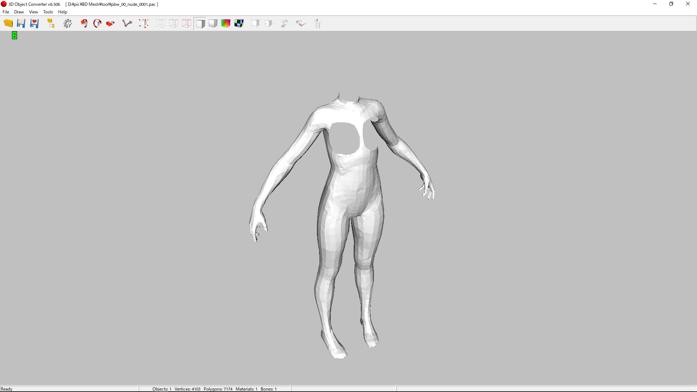The width and height of the screenshot is (697, 392).
Task: Click the bones skeleton joint icon
Action: click(x=127, y=24)
